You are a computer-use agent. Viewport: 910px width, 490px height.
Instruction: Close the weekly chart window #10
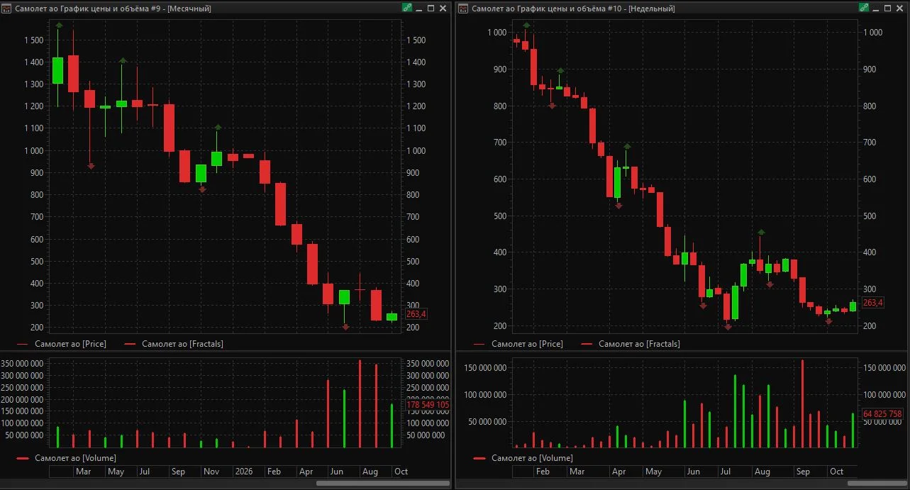899,9
